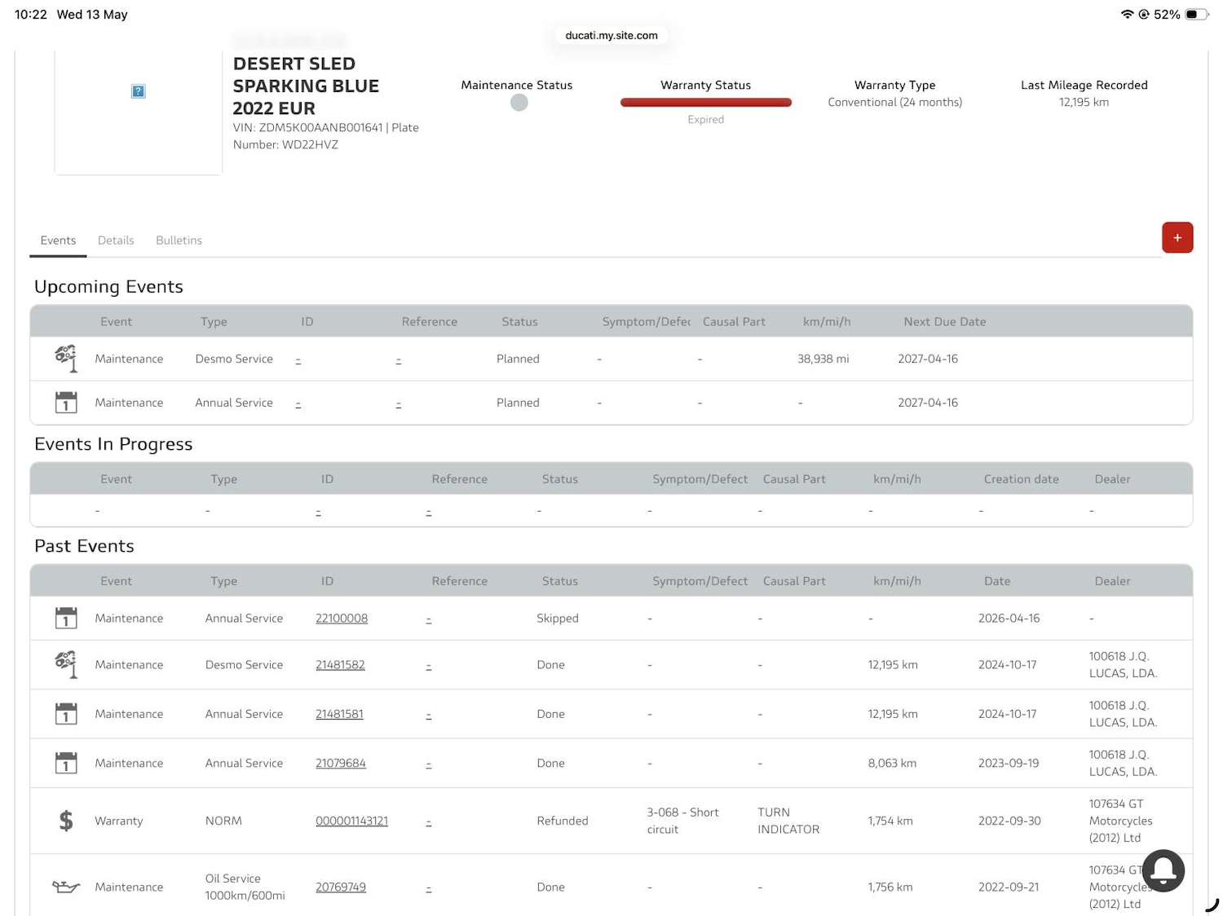1223x916 pixels.
Task: Click the battery indicator icon
Action: (x=1197, y=15)
